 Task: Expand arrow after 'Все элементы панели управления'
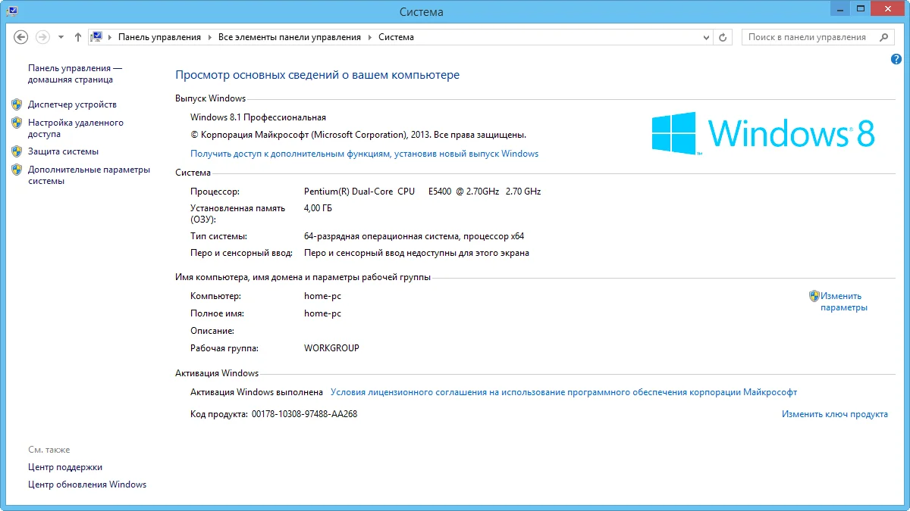pos(370,36)
